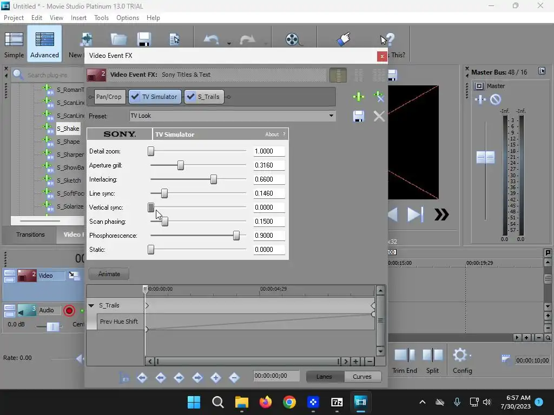Click the Phosphorescence slider handle

pyautogui.click(x=236, y=236)
